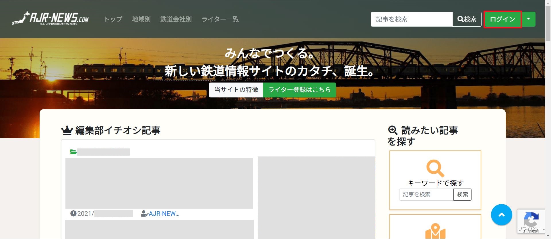Open the 鉄道会社別 navigation menu
This screenshot has width=551, height=239.
click(176, 19)
